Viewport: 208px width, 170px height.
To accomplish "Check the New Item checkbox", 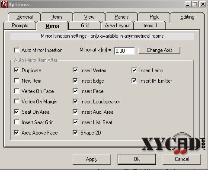I will [16, 81].
